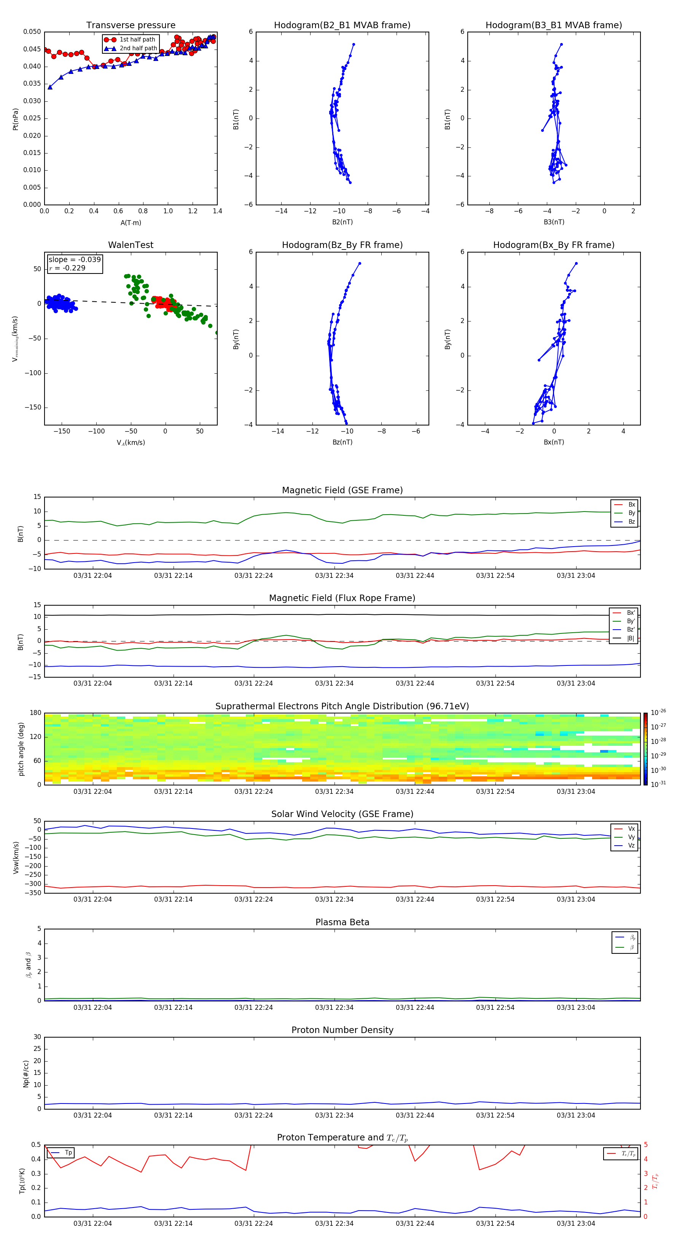The width and height of the screenshot is (685, 1257).
Task: Select the red Te/Tp legend box
Action: 621,1153
